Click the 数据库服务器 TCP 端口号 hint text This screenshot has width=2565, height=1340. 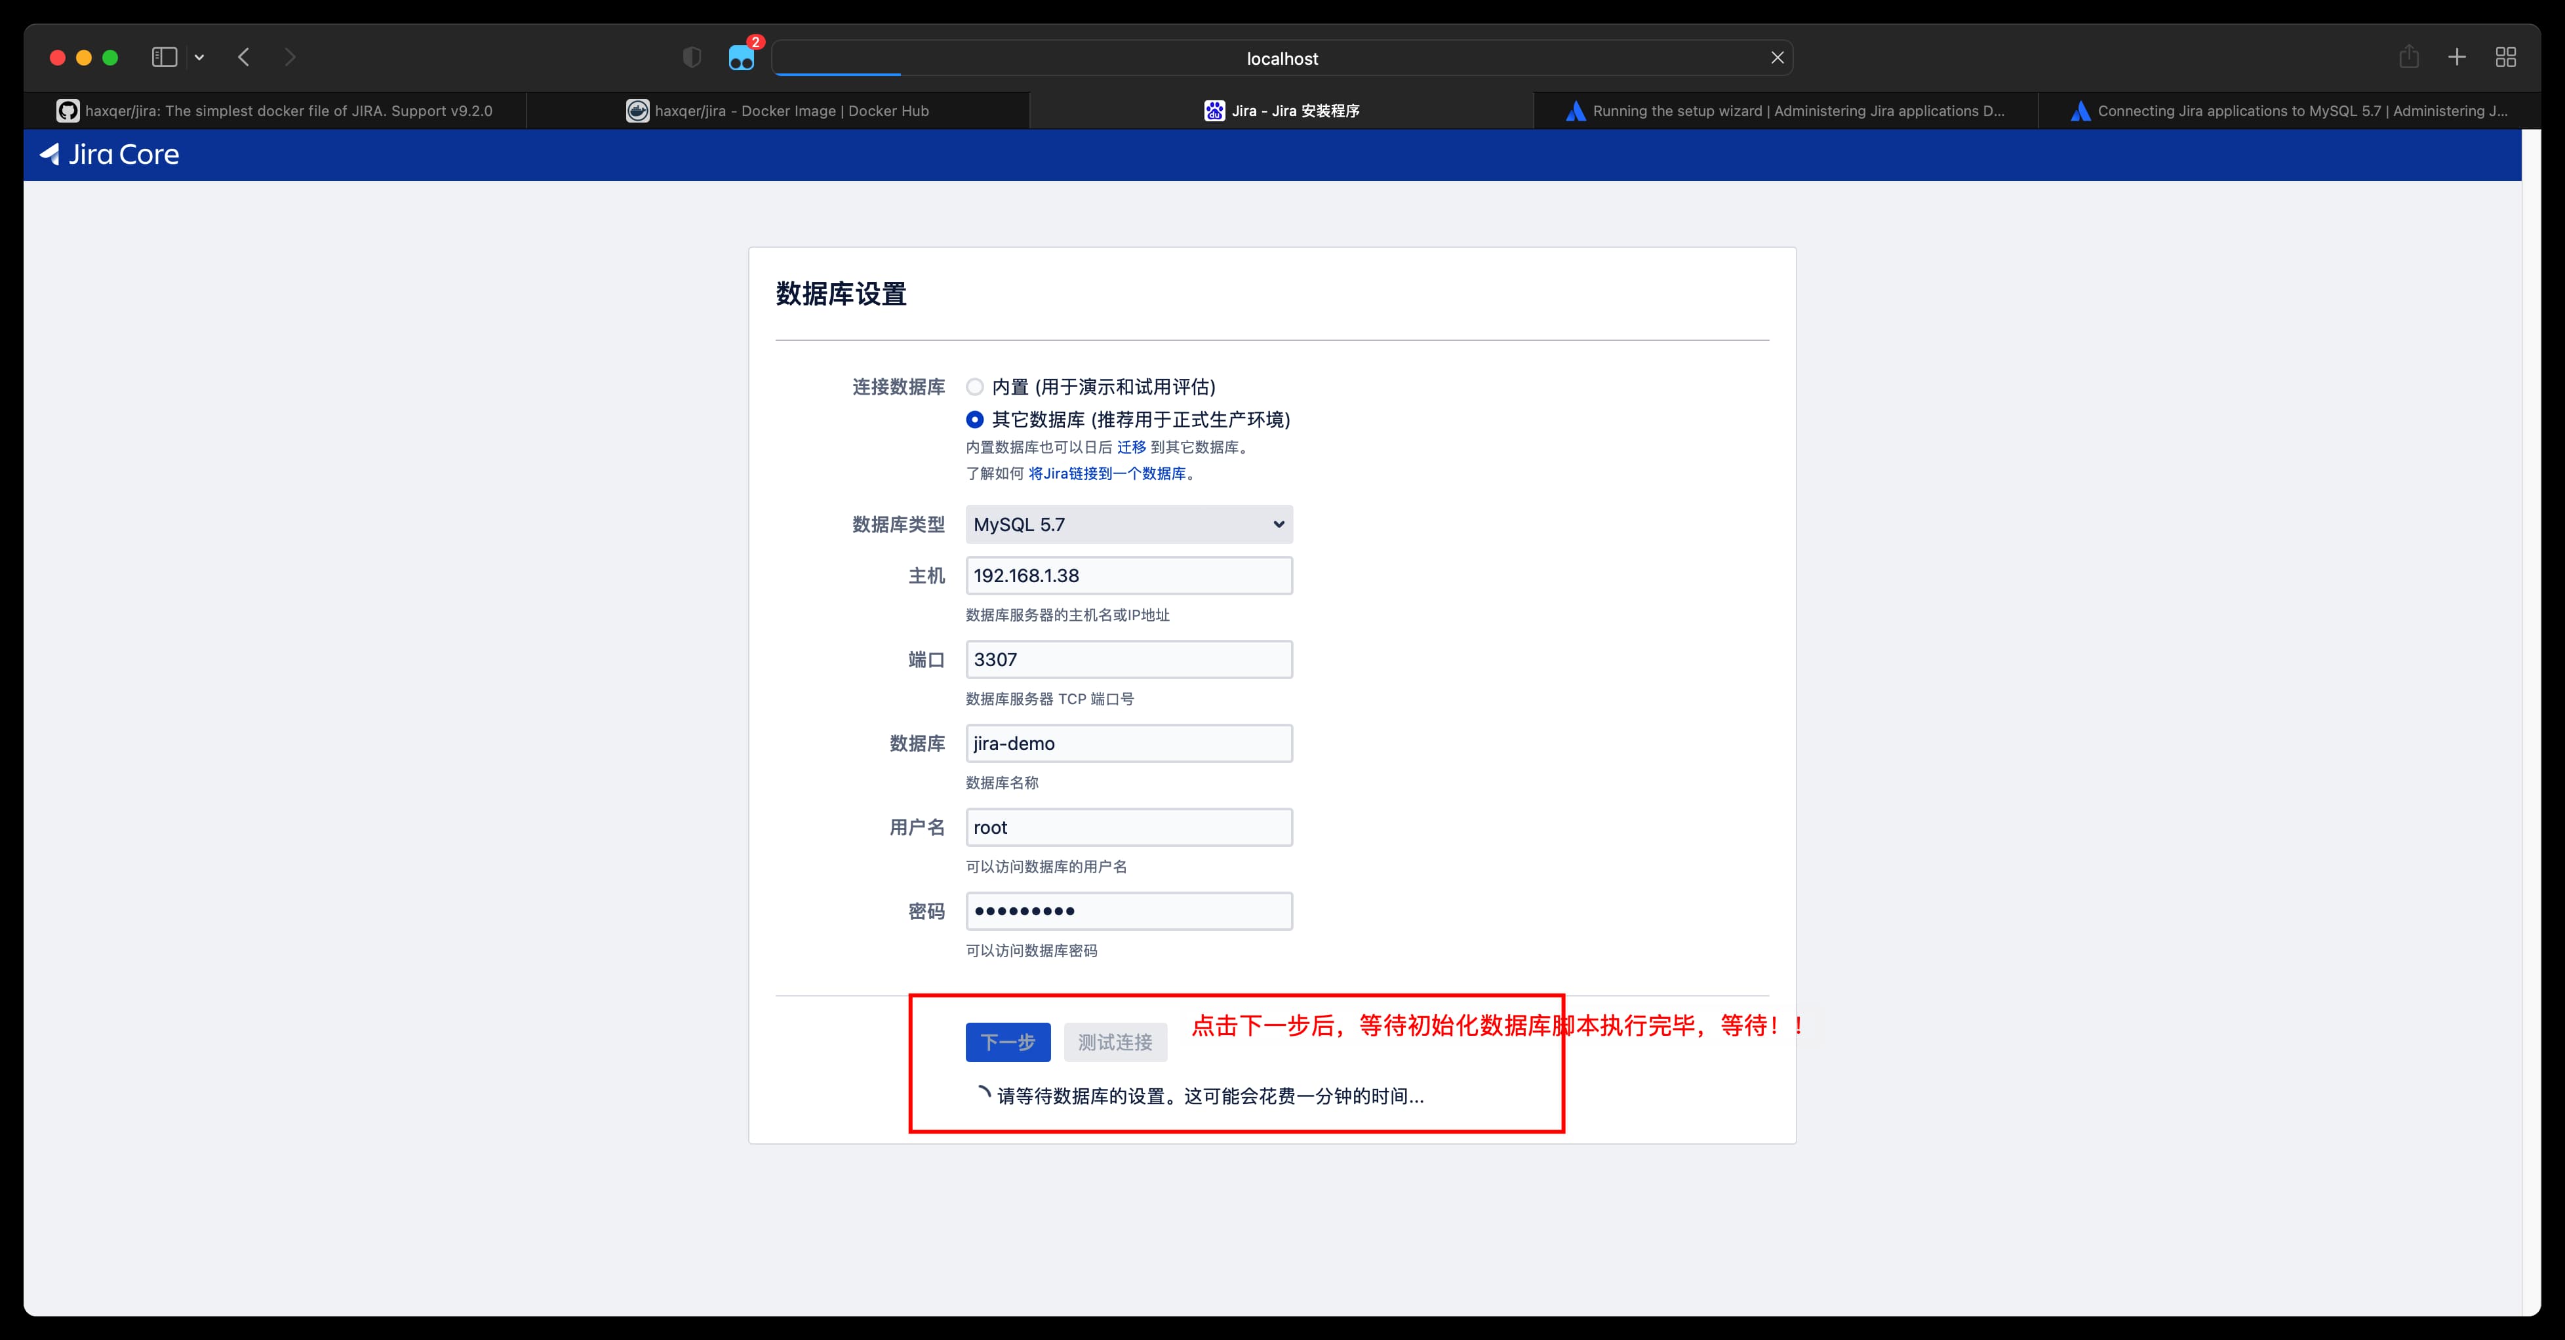pos(1050,699)
